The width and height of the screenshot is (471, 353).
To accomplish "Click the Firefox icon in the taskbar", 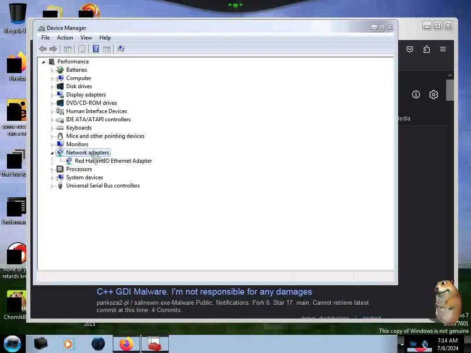I will 126,344.
